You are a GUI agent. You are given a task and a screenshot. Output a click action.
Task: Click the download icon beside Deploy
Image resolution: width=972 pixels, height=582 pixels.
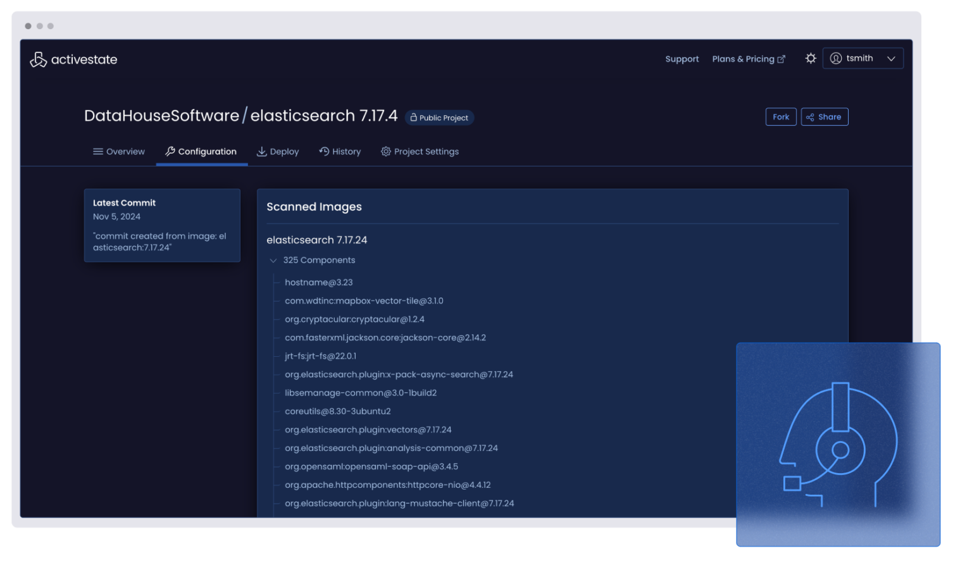tap(262, 151)
